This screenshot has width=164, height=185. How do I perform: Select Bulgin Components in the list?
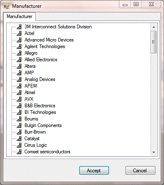(43, 125)
